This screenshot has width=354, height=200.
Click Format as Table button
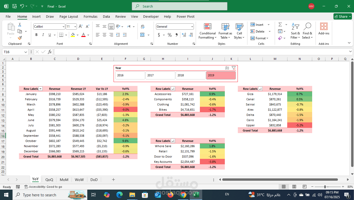tap(225, 31)
